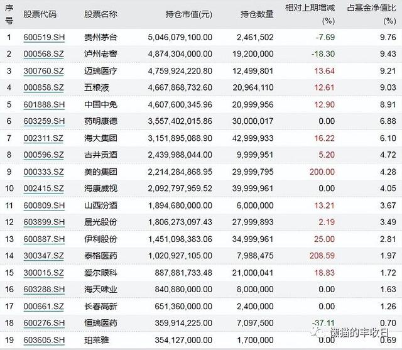The image size is (402, 350).
Task: Click the 持仓市值(元) column header
Action: pos(189,14)
